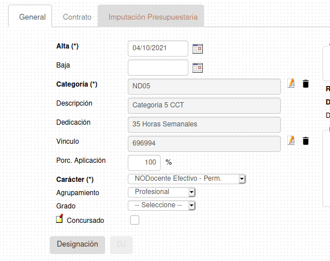Edit the Vinculo with pencil icon
The image size is (330, 261).
click(291, 140)
